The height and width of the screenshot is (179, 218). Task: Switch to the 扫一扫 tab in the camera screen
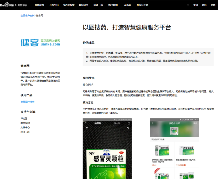point(117,123)
